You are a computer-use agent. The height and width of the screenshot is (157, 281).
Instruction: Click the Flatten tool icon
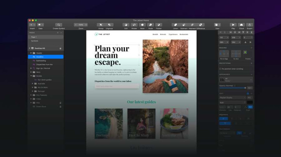[159, 25]
